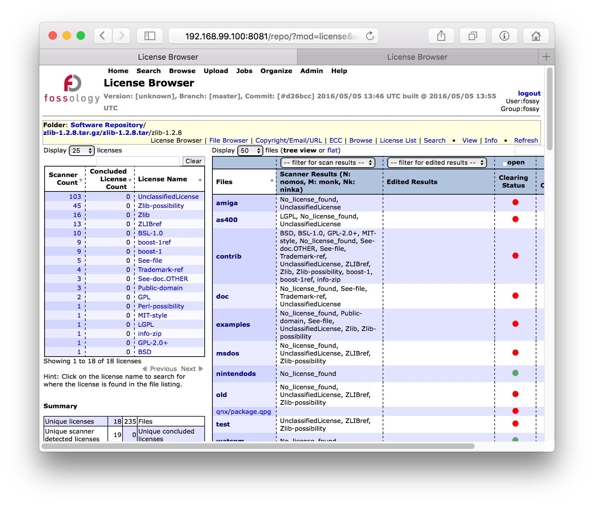The image size is (594, 508).
Task: Click the Refresh link
Action: point(526,140)
